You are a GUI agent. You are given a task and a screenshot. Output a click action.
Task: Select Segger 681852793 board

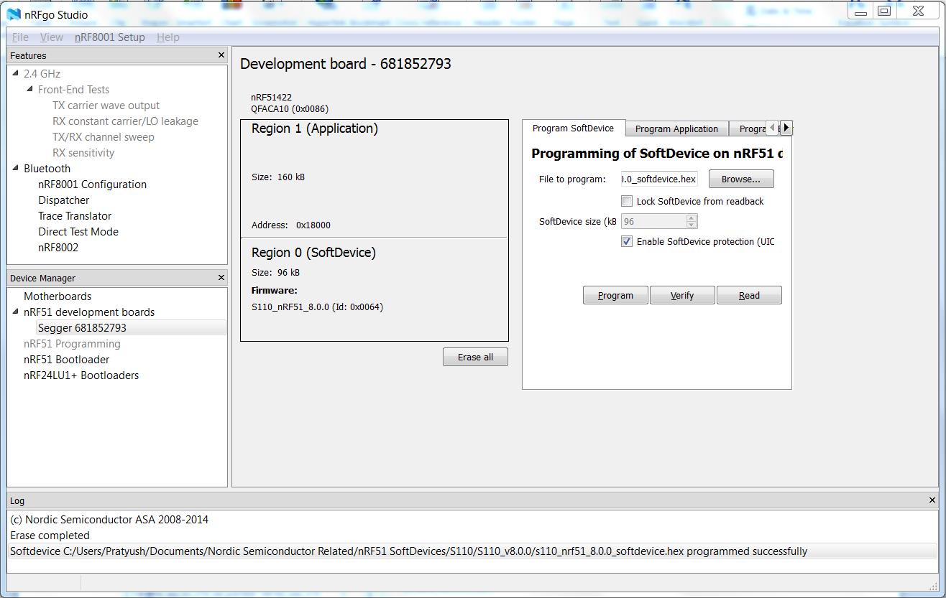point(82,327)
